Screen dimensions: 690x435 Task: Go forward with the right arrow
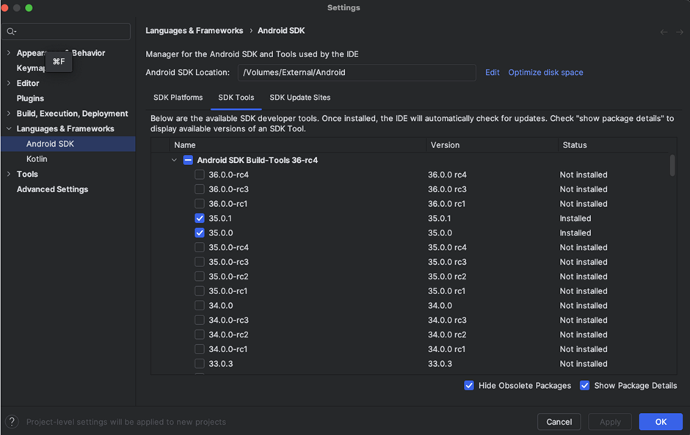[x=680, y=32]
